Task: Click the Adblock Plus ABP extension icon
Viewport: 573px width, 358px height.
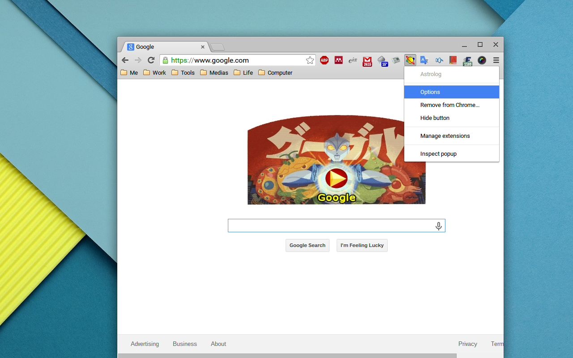Action: pyautogui.click(x=324, y=60)
